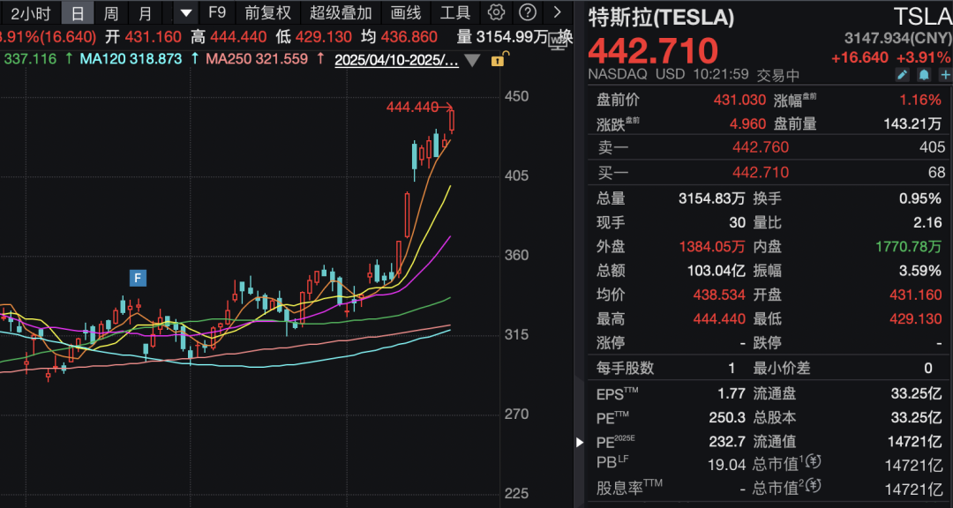Click the 量比 value 2.16
Screen dimensions: 953x508
pos(927,222)
